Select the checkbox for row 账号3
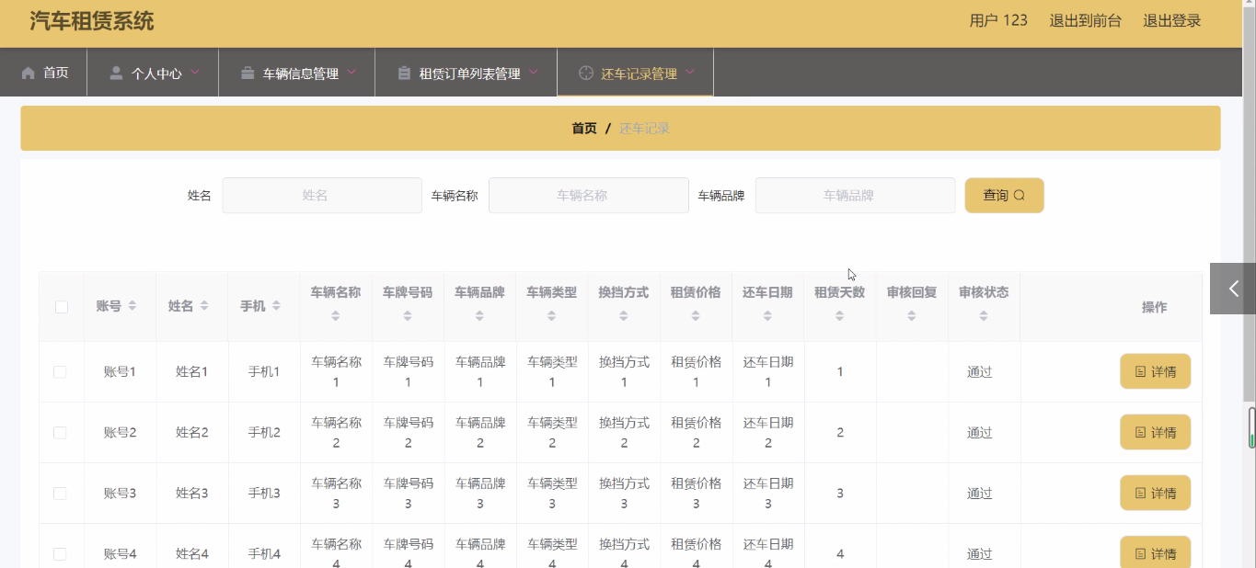This screenshot has height=568, width=1256. [60, 494]
